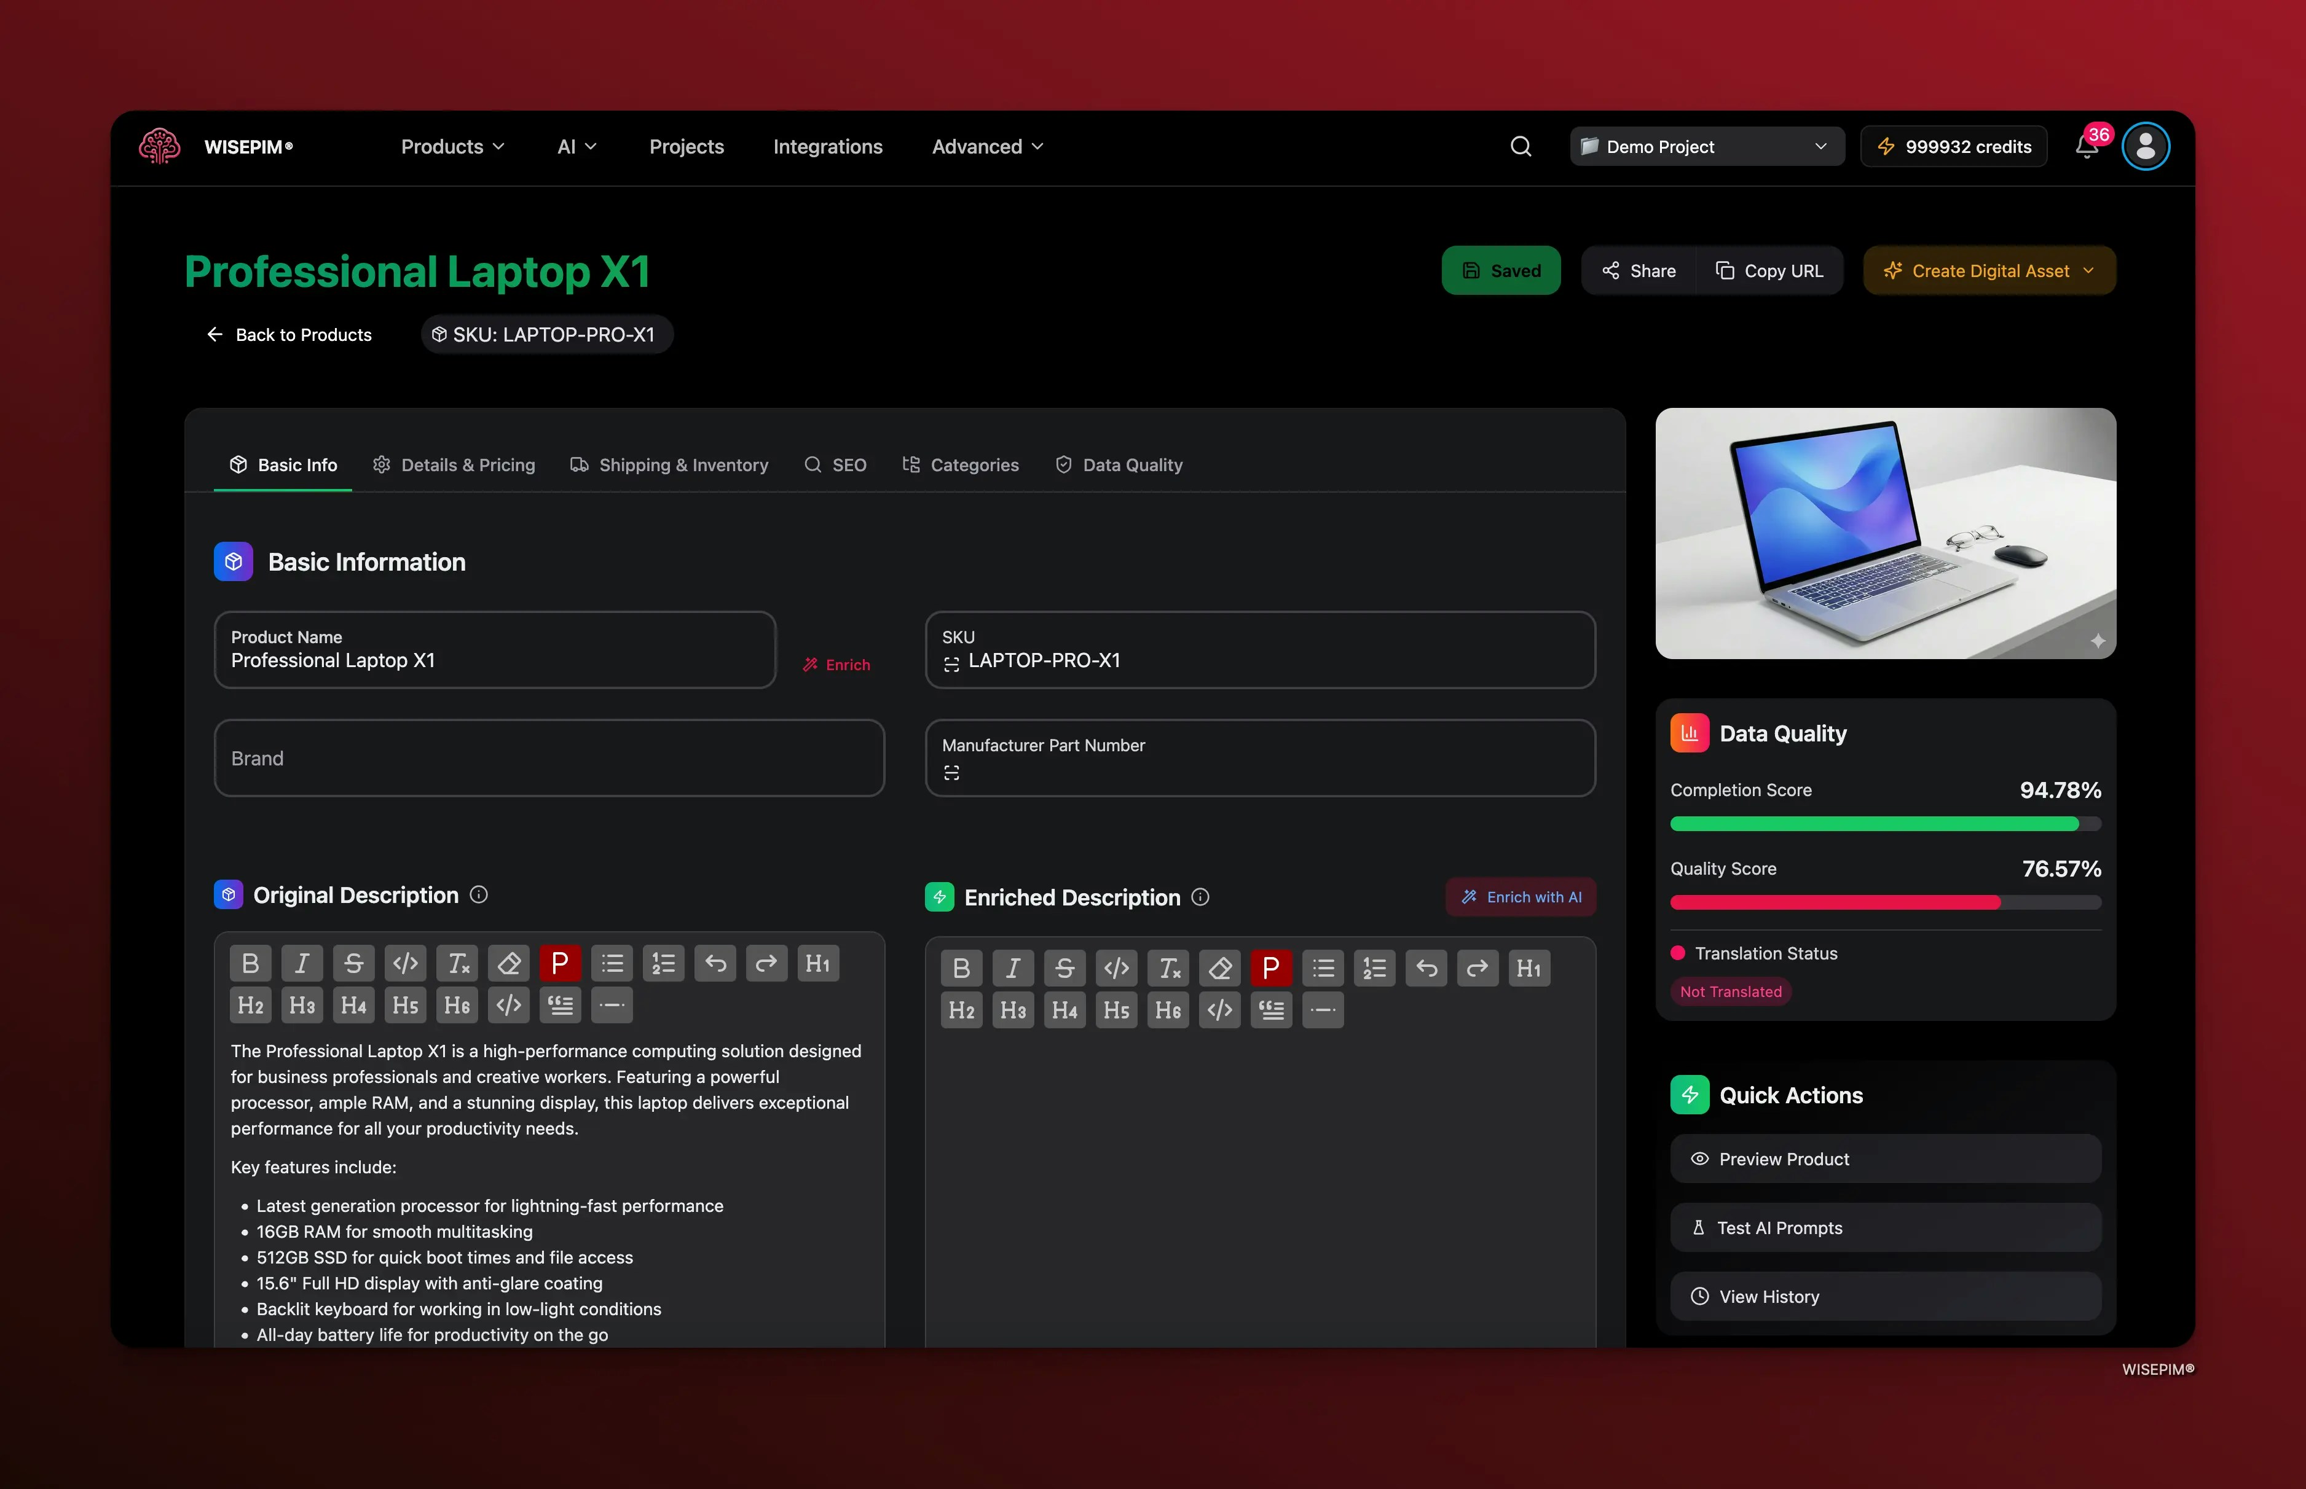Click redo icon in Enriched Description toolbar
Image resolution: width=2306 pixels, height=1489 pixels.
tap(1477, 967)
